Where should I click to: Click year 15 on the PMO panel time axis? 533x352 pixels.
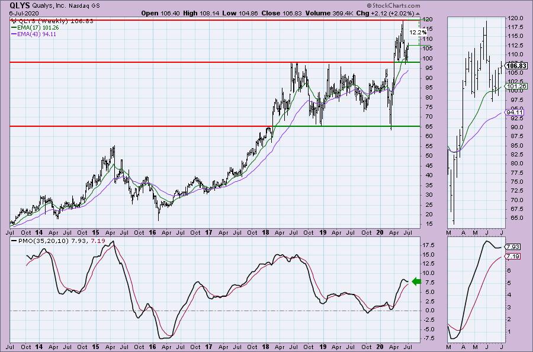point(95,347)
